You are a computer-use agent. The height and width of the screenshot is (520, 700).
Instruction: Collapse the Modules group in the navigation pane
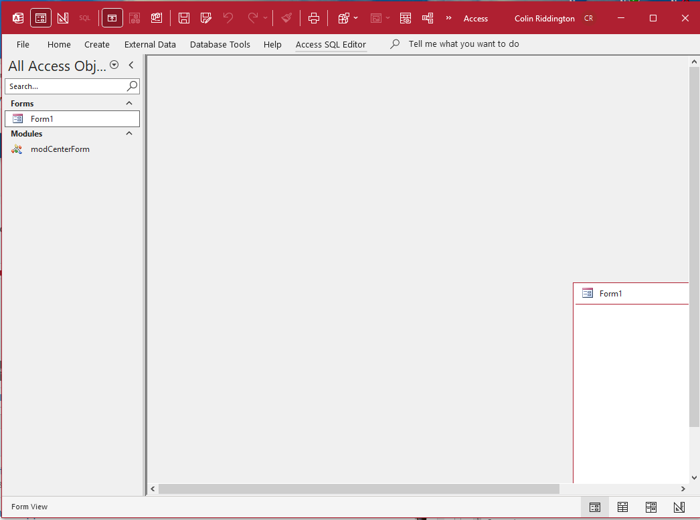(x=129, y=134)
